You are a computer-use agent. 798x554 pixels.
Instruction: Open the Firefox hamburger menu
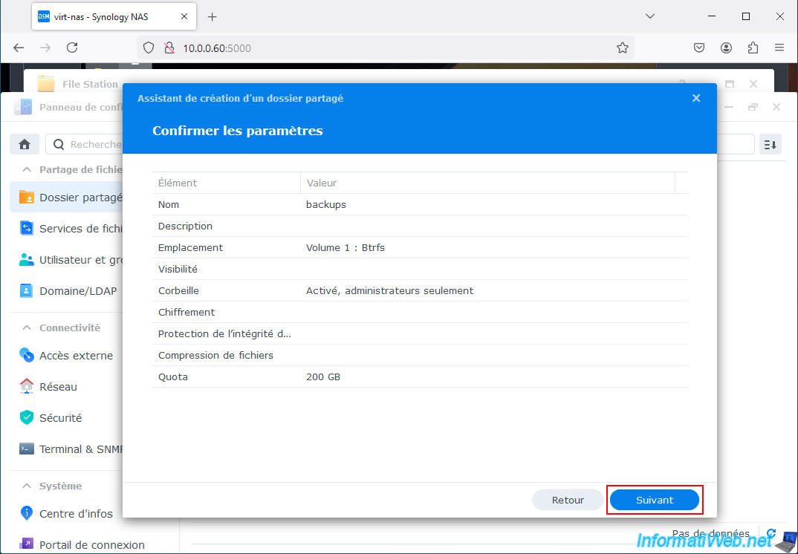779,48
